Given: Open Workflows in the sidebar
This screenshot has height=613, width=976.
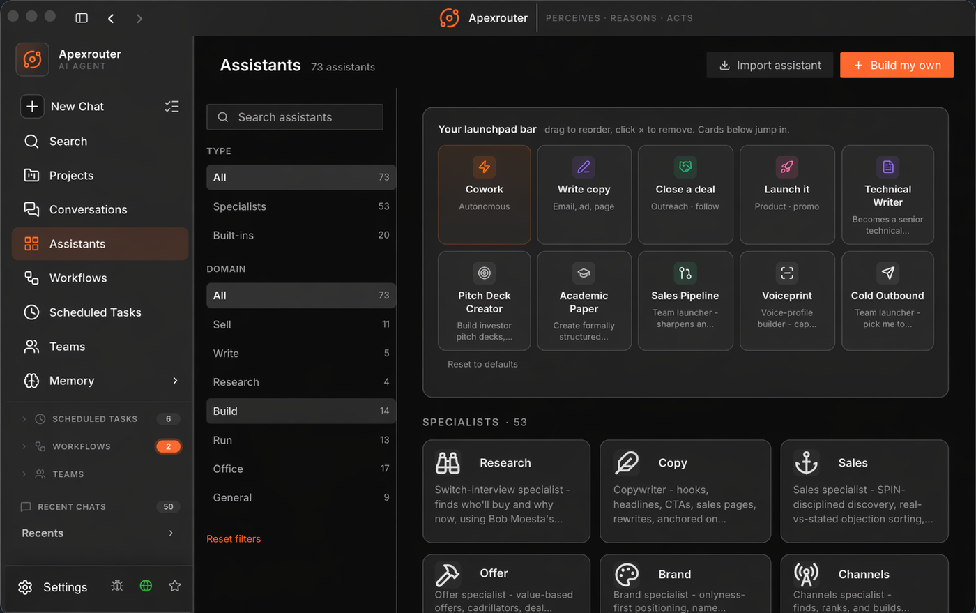Looking at the screenshot, I should (x=100, y=278).
